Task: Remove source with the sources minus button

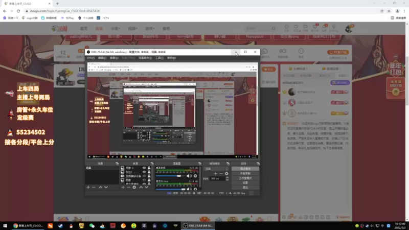Action: coord(128,187)
